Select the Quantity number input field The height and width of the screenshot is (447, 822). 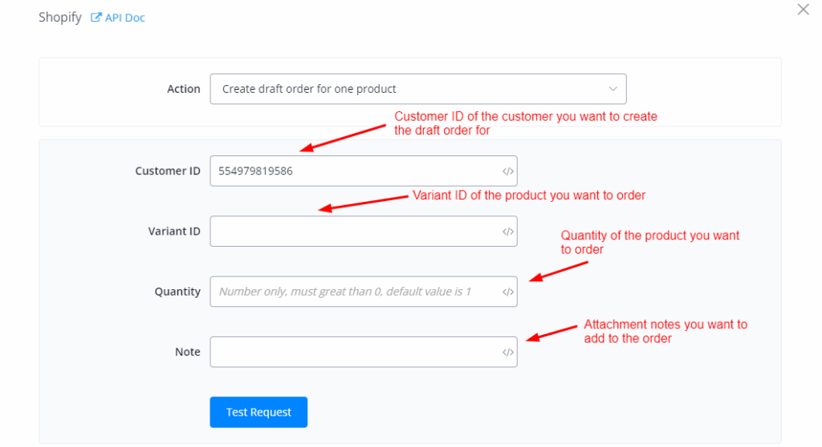pyautogui.click(x=353, y=292)
